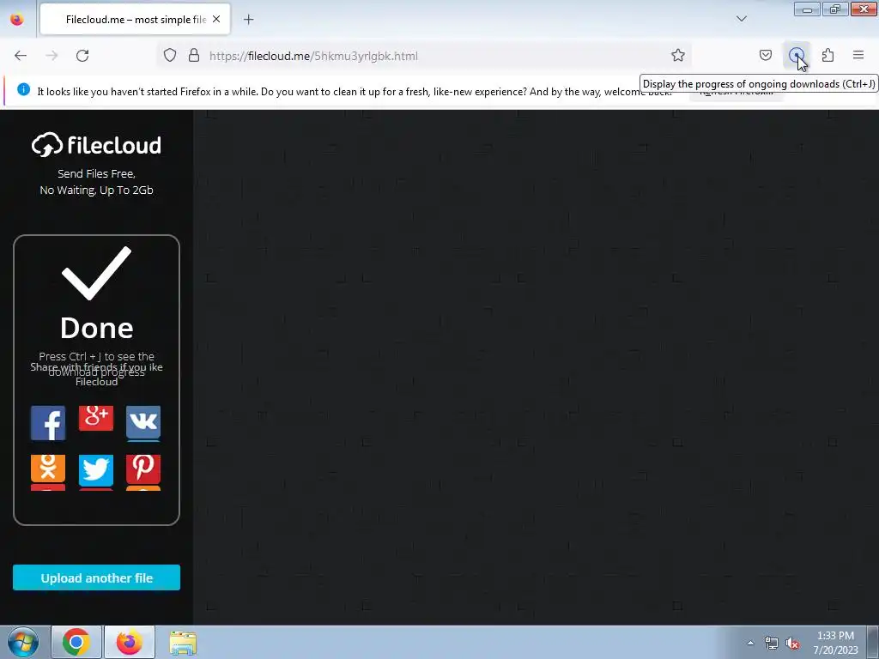
Task: Switch to Firefox in the taskbar
Action: (x=130, y=642)
